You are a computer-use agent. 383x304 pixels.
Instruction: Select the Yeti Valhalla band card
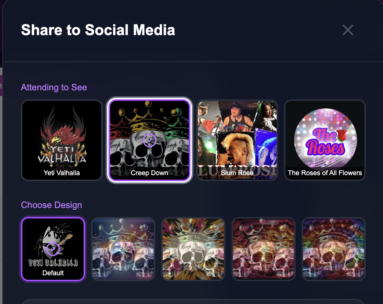(x=62, y=140)
